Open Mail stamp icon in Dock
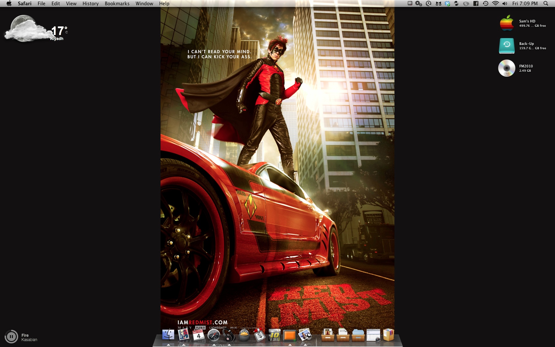This screenshot has width=555, height=347. tap(183, 335)
